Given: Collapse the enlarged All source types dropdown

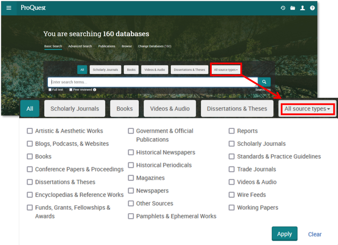Looking at the screenshot, I should tap(307, 109).
